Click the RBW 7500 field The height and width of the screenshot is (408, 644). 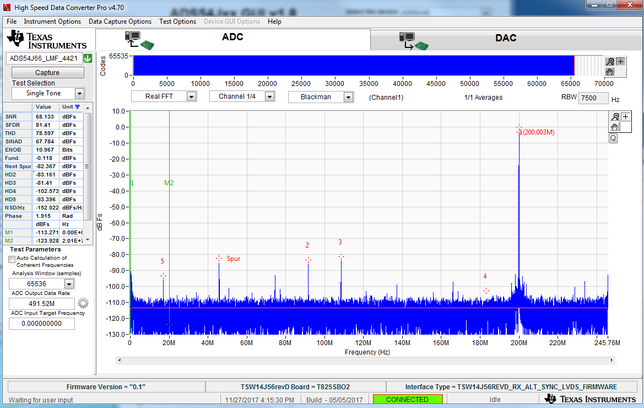click(593, 98)
